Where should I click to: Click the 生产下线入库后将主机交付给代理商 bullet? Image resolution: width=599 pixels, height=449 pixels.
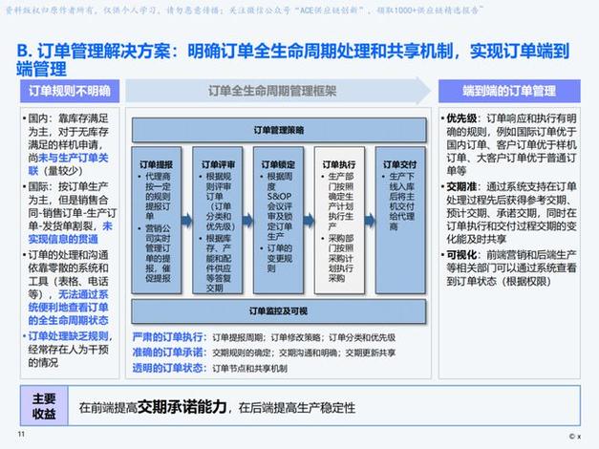click(399, 202)
